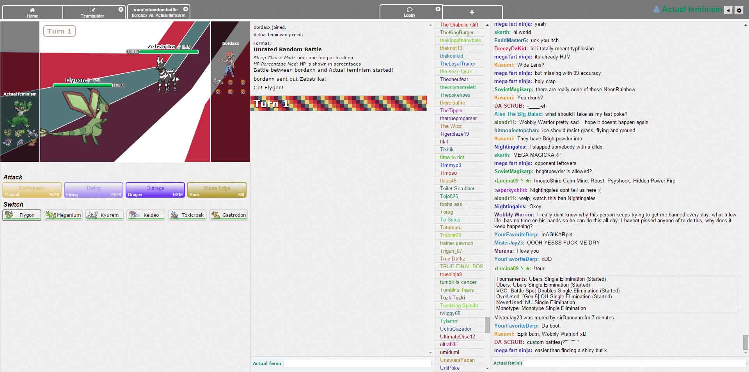Viewport: 749px width, 372px height.
Task: Use the Stone Edge attack
Action: 217,190
